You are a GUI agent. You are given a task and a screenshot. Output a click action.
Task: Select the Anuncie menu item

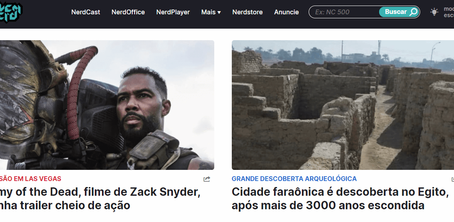click(286, 12)
